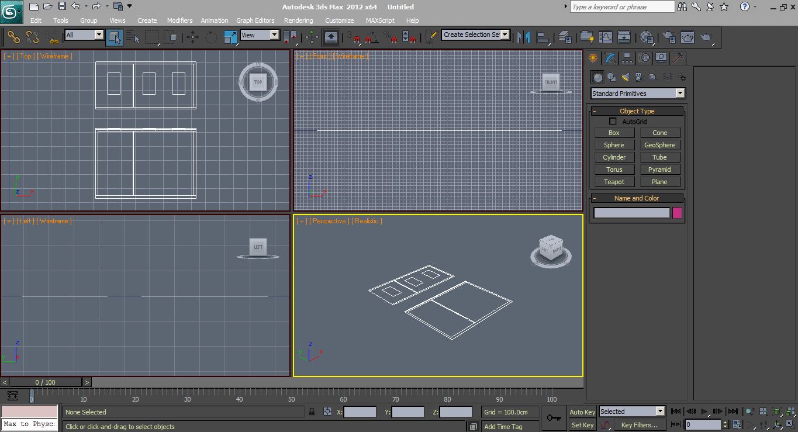Viewport: 798px width, 432px height.
Task: Open the Rendering menu
Action: (298, 20)
